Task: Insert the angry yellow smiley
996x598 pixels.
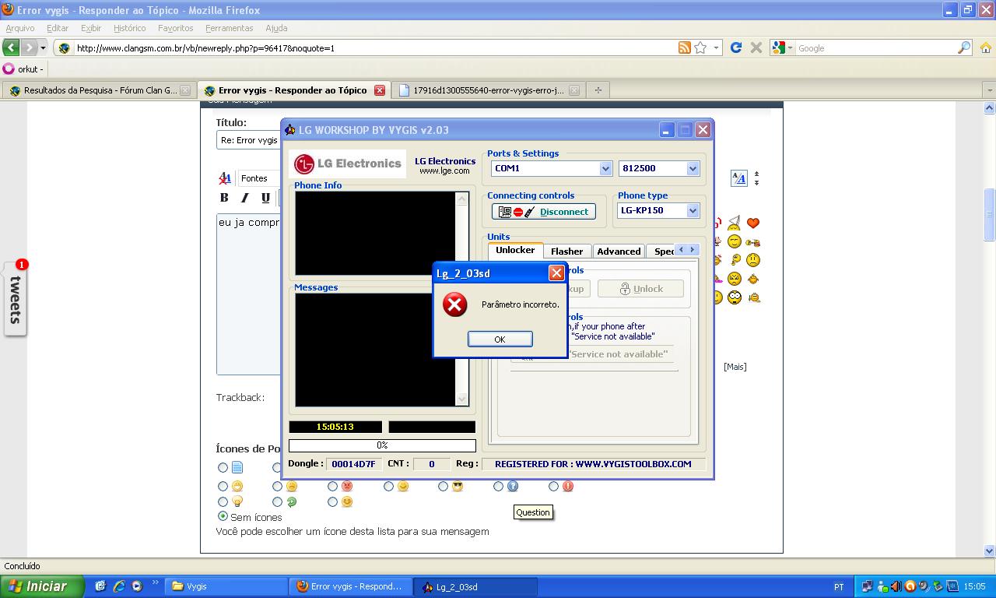Action: click(x=735, y=279)
